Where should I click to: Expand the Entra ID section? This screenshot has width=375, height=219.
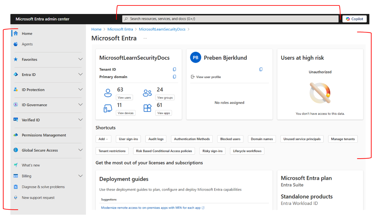click(x=80, y=74)
